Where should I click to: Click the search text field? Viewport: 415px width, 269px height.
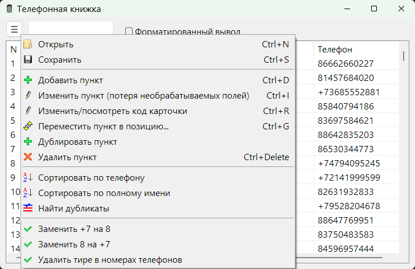point(71,28)
